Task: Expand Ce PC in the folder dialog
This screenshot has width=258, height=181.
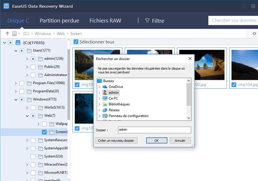Action: (99, 98)
